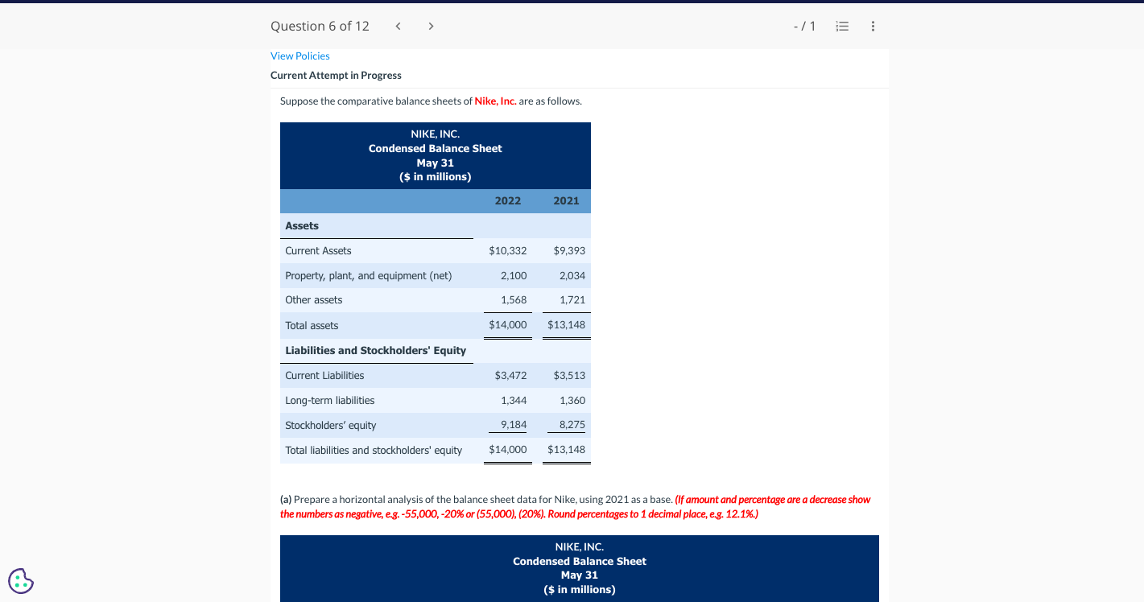Collapse using the back chevron in the header
The height and width of the screenshot is (602, 1144).
pyautogui.click(x=398, y=26)
